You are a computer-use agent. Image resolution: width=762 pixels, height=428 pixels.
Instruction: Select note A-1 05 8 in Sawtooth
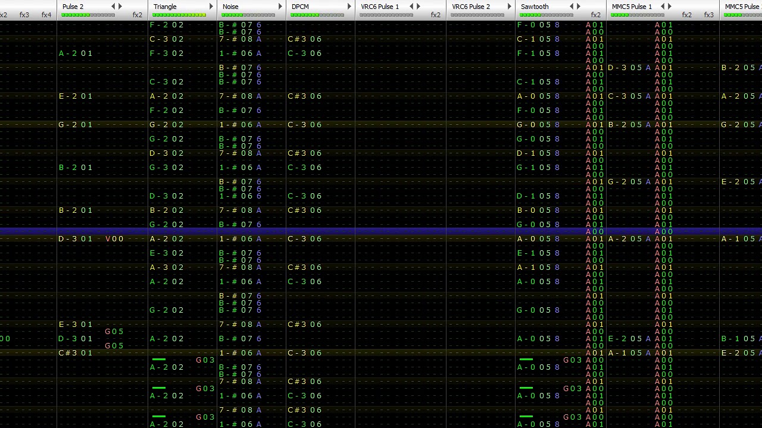538,267
